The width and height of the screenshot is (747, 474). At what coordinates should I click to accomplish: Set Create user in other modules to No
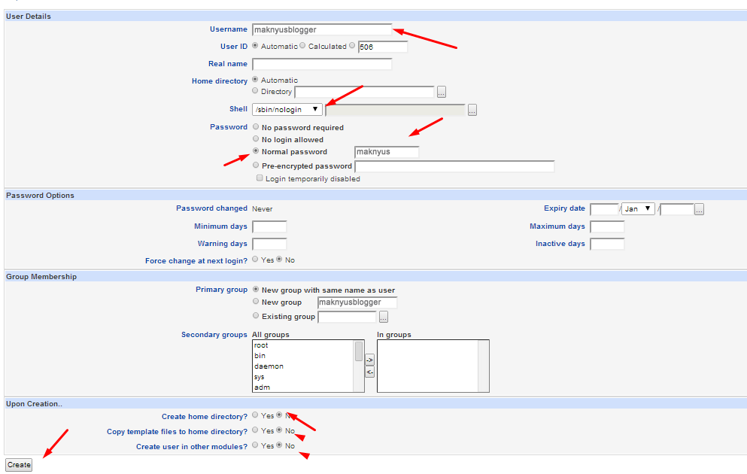pyautogui.click(x=279, y=445)
